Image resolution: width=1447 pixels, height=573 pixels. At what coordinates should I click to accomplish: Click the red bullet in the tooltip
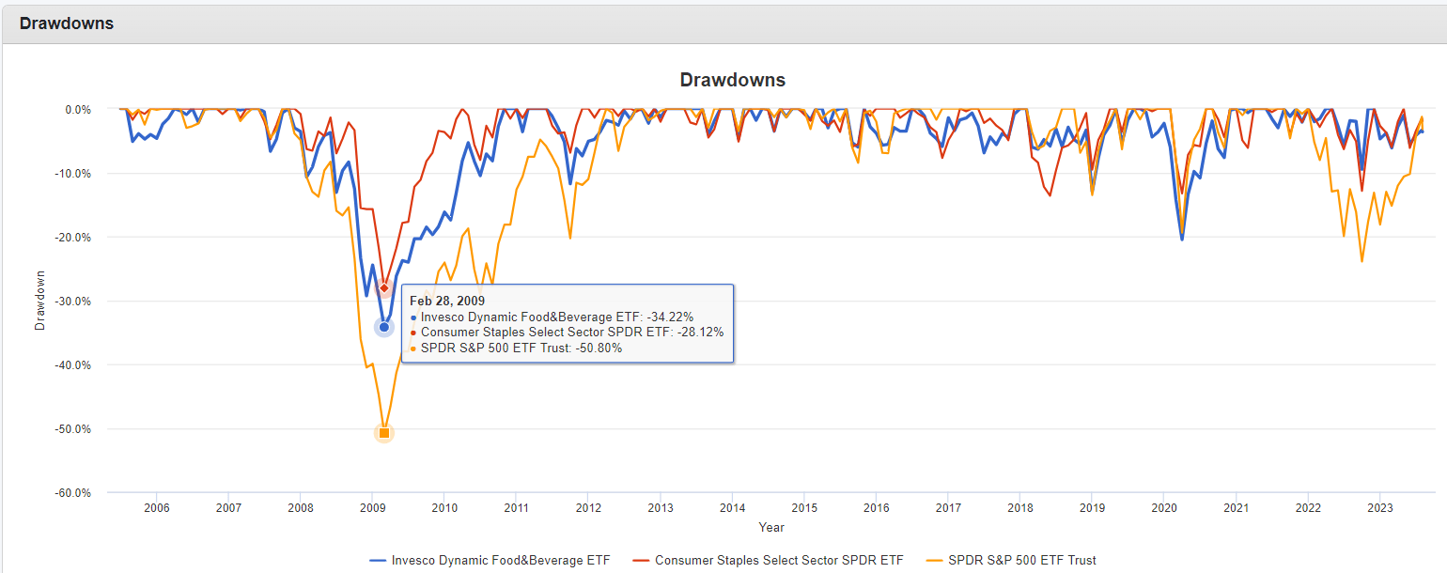pos(413,333)
